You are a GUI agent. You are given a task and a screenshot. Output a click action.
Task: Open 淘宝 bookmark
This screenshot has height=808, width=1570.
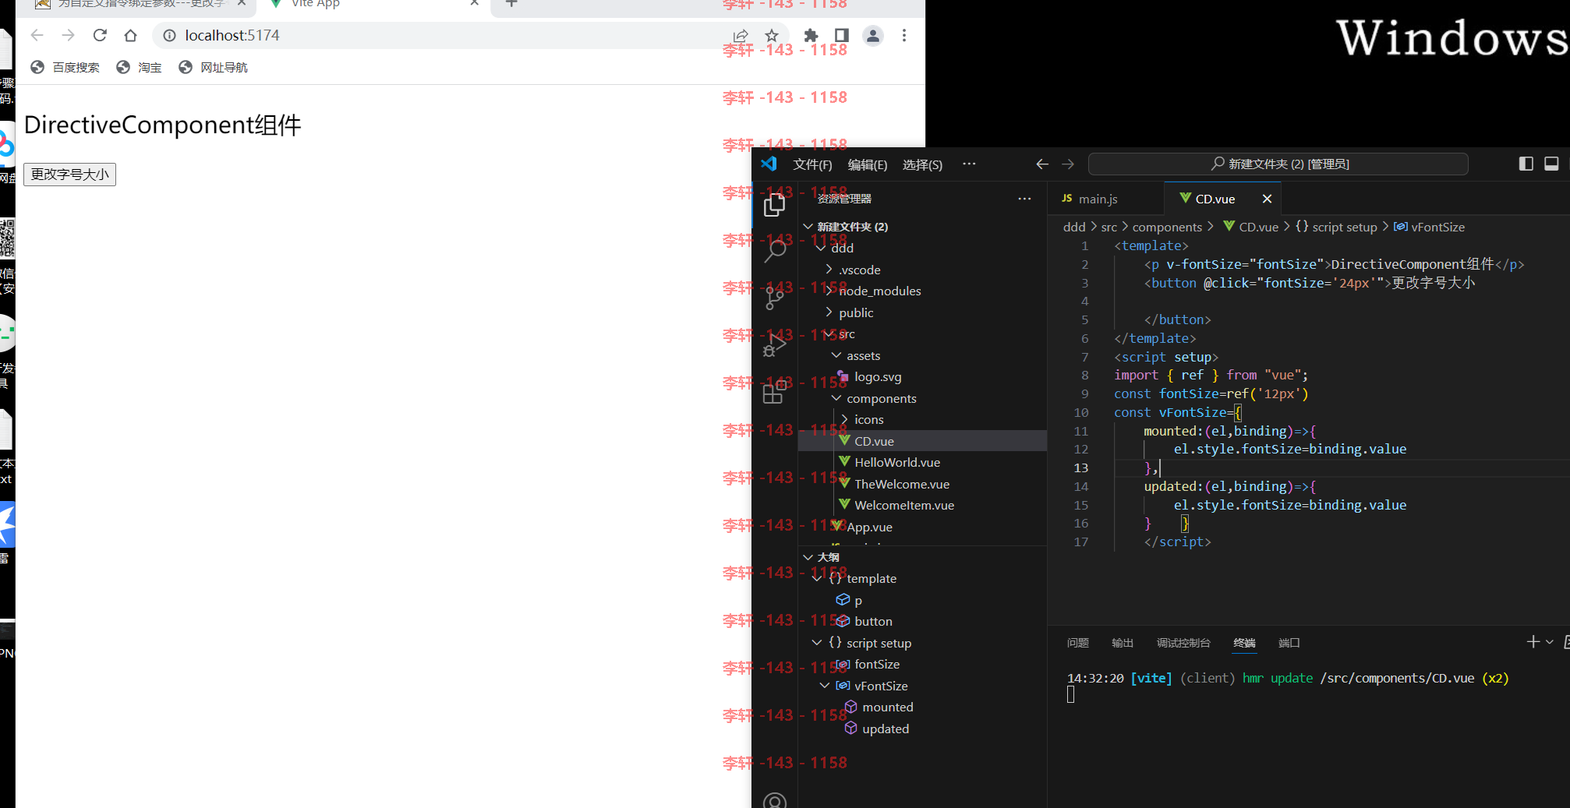click(139, 68)
